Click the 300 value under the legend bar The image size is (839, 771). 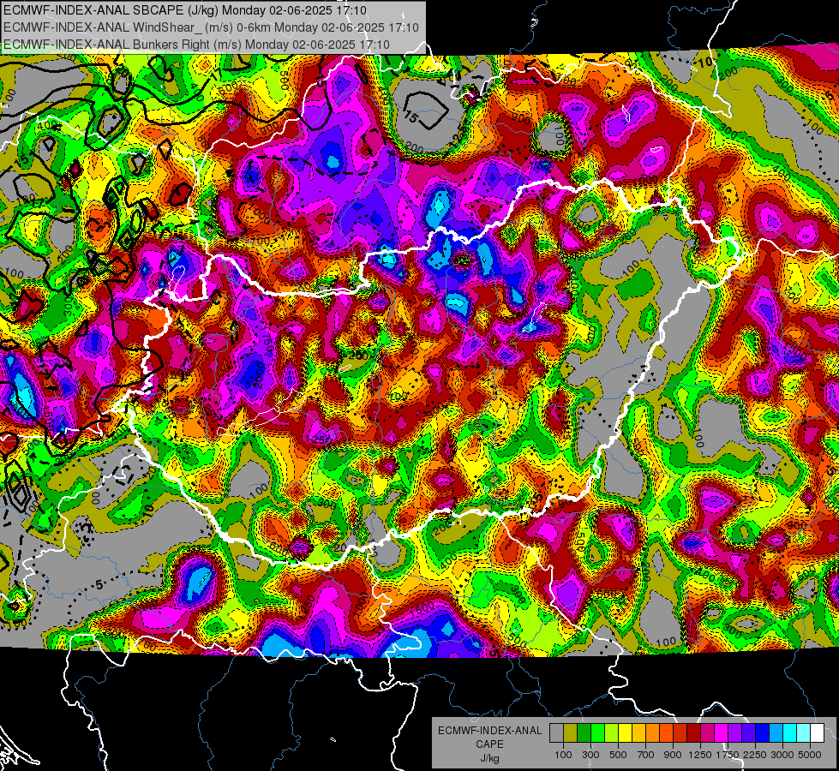coord(590,755)
